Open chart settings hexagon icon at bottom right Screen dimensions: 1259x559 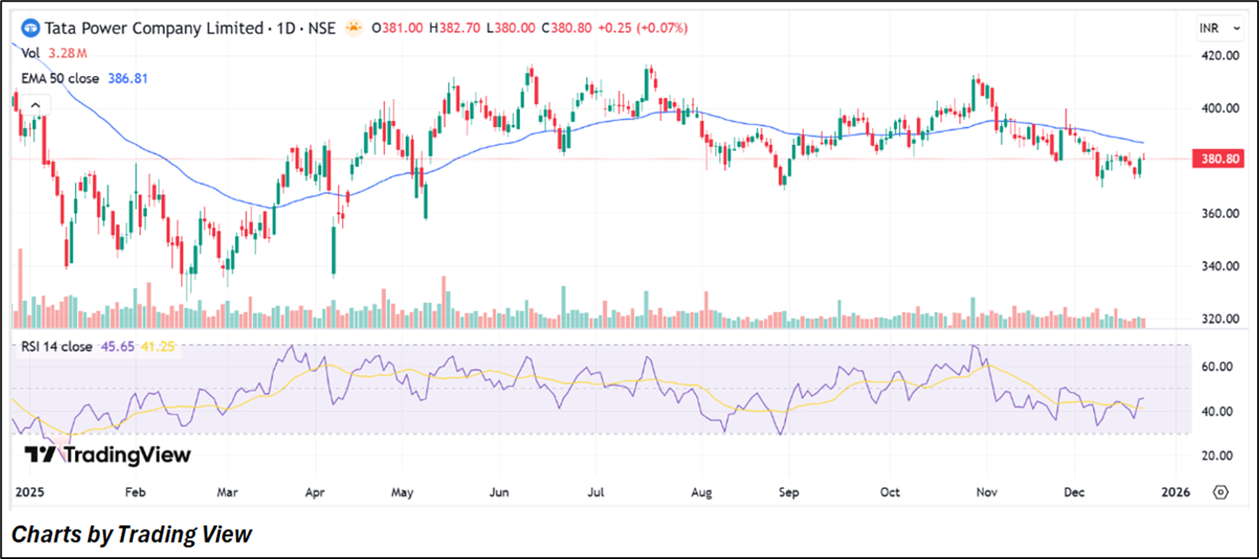1219,492
